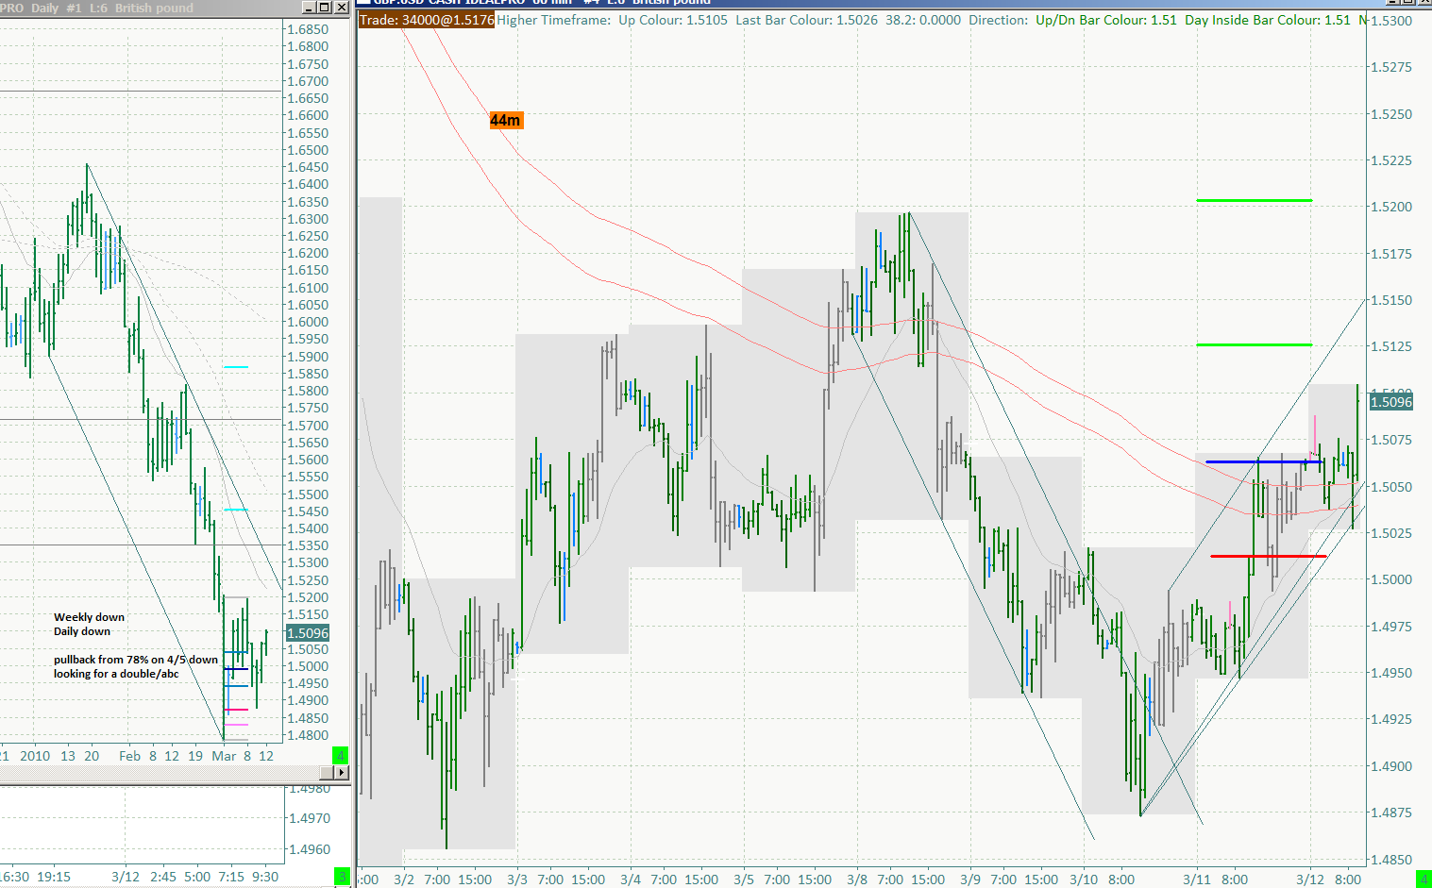Click 'Up/Dn Bar Colour: 1.51' indicator value
The height and width of the screenshot is (888, 1432).
tap(1106, 20)
